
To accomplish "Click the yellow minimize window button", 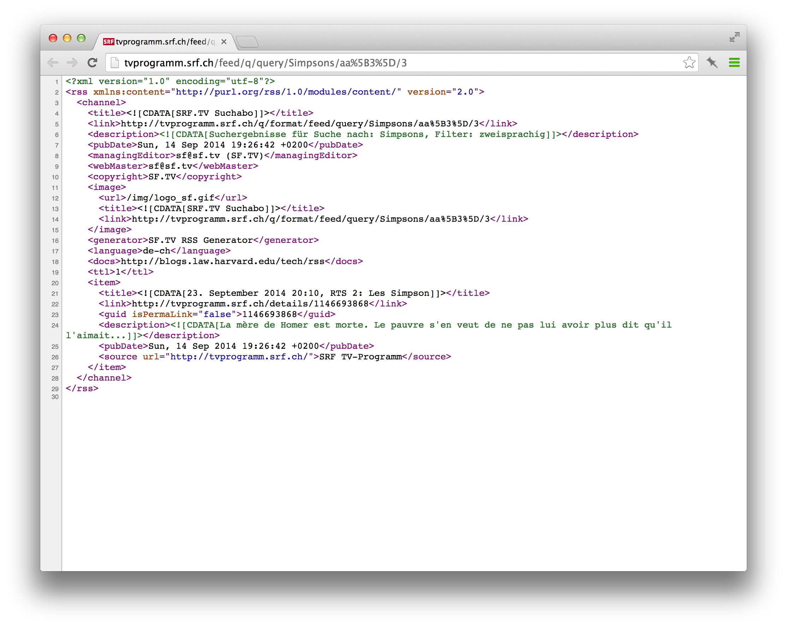I will pyautogui.click(x=67, y=38).
